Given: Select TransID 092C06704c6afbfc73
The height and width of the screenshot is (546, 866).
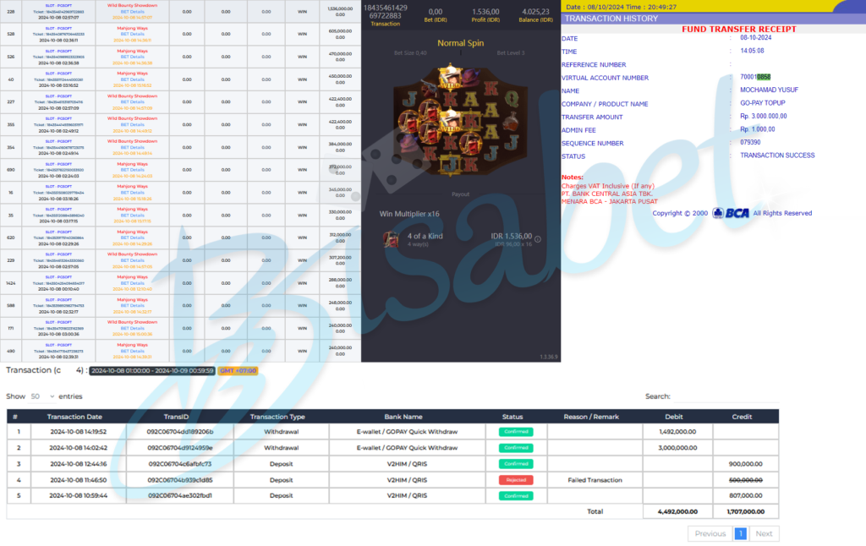Looking at the screenshot, I should tap(180, 464).
